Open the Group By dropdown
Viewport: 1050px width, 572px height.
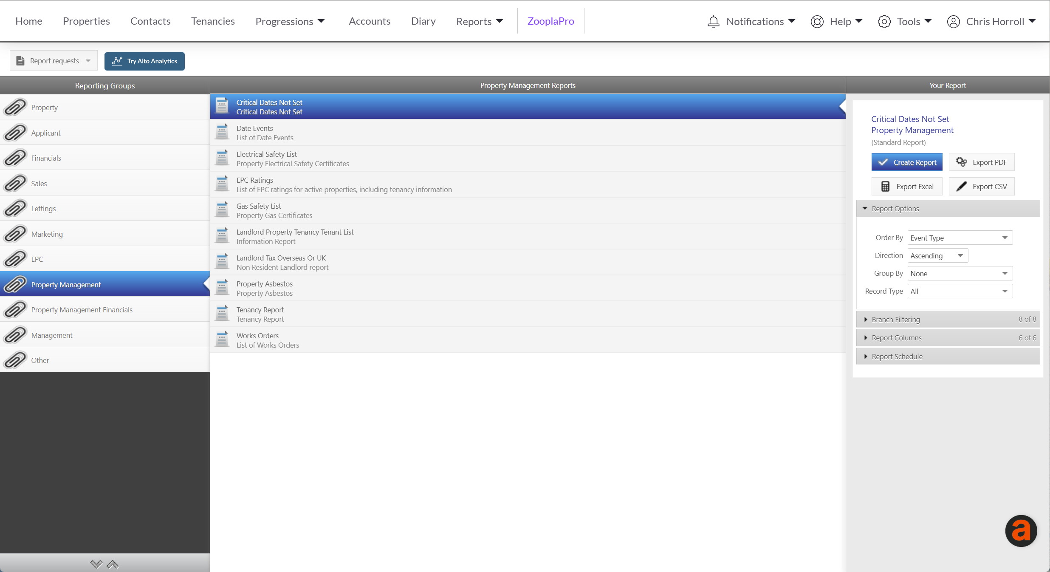click(x=960, y=273)
